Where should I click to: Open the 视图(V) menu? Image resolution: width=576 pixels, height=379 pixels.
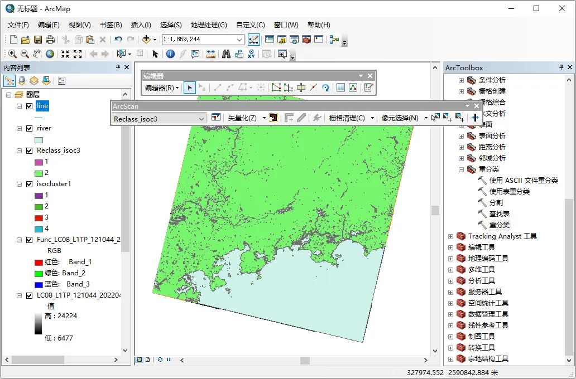click(x=80, y=25)
